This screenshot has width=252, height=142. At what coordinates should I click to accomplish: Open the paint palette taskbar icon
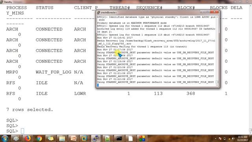(x=16, y=138)
